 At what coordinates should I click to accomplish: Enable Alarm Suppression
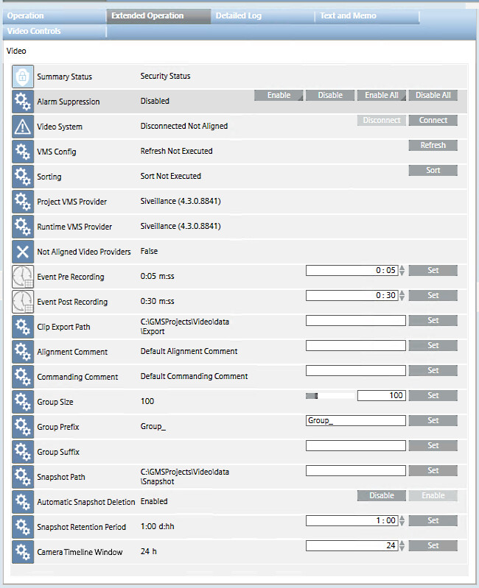279,96
